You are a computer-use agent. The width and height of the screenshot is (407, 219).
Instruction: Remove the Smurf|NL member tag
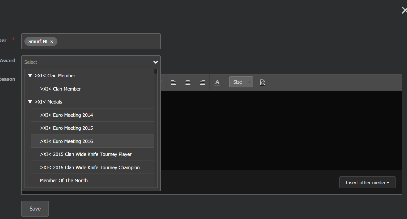52,42
